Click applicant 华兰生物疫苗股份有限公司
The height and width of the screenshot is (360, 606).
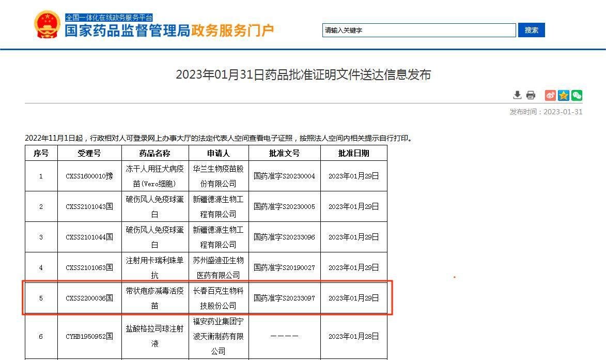pos(219,176)
